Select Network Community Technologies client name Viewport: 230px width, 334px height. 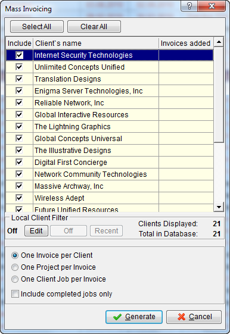coord(91,174)
